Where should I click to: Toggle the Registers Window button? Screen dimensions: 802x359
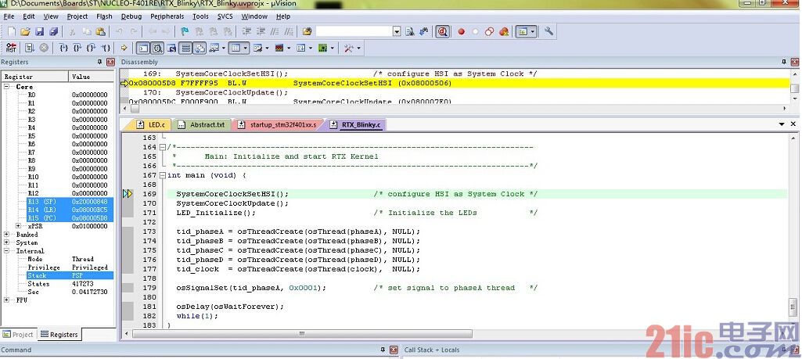[x=185, y=48]
